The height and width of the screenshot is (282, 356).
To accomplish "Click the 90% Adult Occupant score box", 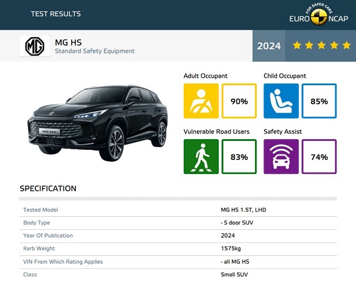I will tap(239, 101).
